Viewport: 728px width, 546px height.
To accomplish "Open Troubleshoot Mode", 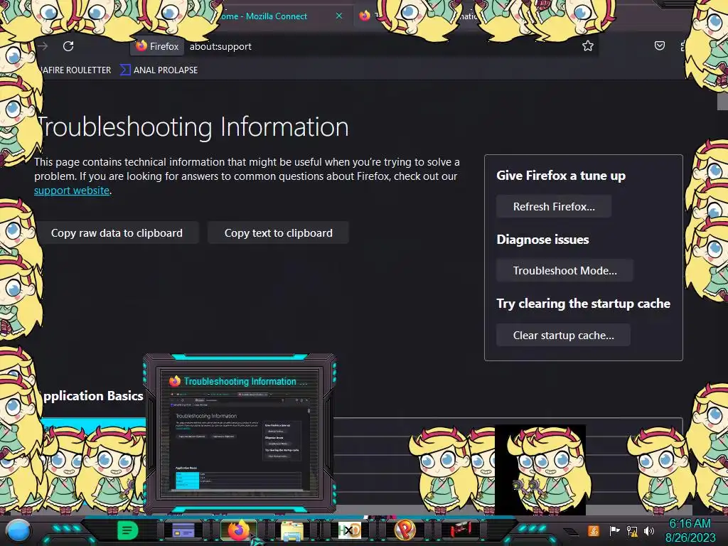I will click(x=564, y=271).
